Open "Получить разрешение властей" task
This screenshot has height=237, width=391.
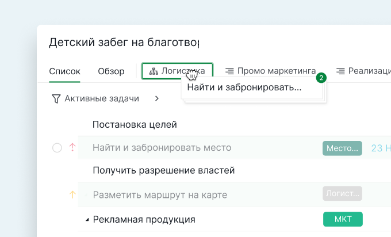(163, 171)
